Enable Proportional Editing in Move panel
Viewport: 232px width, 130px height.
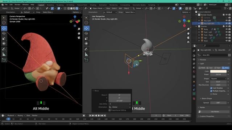[109, 110]
